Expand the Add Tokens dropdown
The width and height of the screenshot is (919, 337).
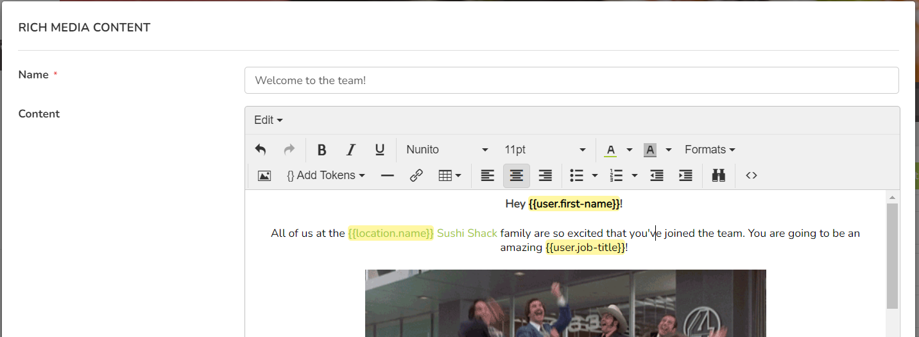pyautogui.click(x=326, y=175)
